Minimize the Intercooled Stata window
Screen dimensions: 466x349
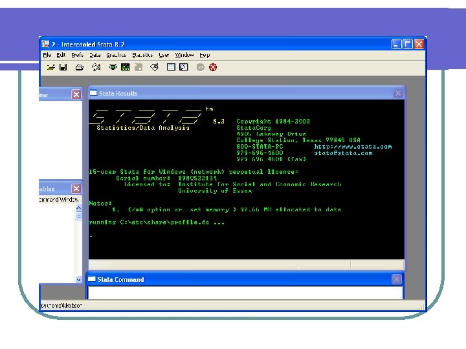[x=396, y=44]
